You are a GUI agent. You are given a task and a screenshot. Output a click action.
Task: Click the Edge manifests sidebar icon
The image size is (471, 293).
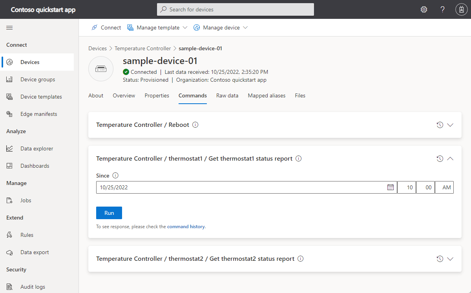pos(10,114)
